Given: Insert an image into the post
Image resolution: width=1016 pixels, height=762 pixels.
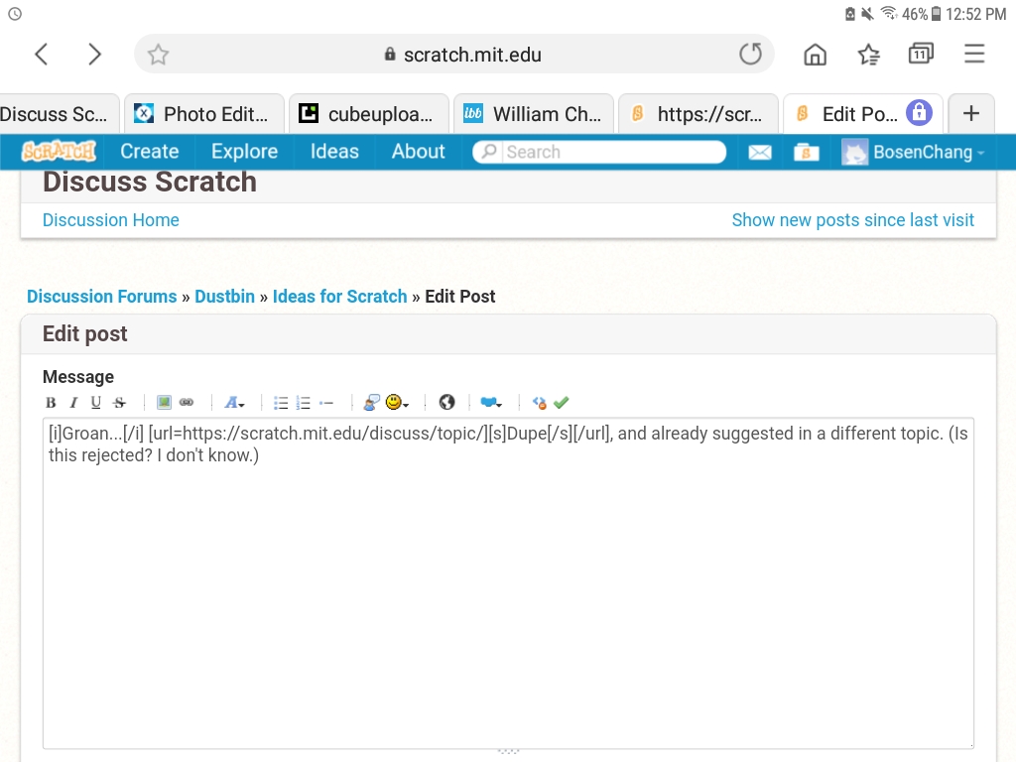Looking at the screenshot, I should tap(163, 402).
